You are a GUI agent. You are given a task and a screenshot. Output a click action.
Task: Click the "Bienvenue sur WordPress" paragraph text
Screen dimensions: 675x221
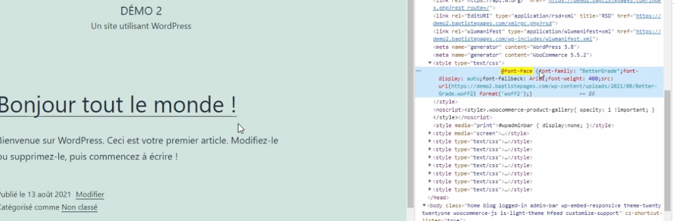tap(139, 148)
